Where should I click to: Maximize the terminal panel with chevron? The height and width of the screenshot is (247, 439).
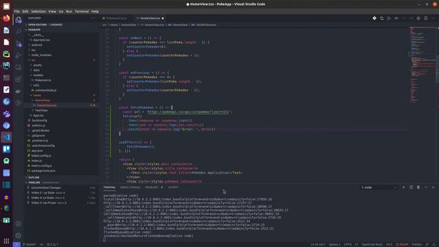(x=425, y=187)
